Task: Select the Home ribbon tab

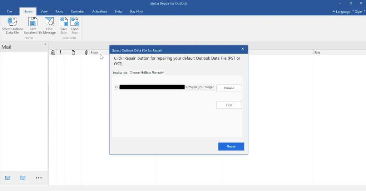Action: tap(28, 11)
